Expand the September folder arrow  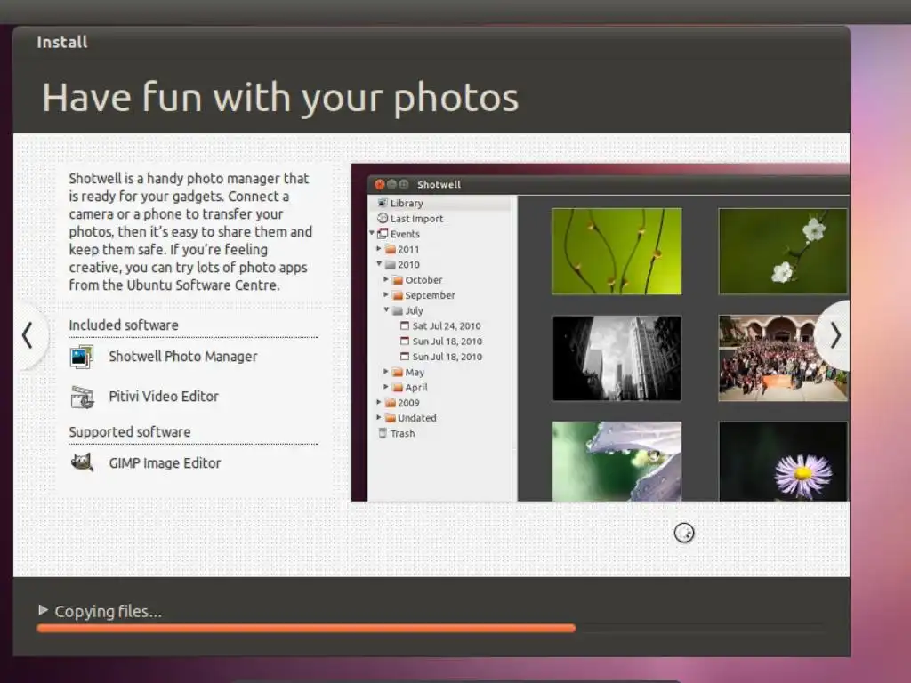(386, 294)
